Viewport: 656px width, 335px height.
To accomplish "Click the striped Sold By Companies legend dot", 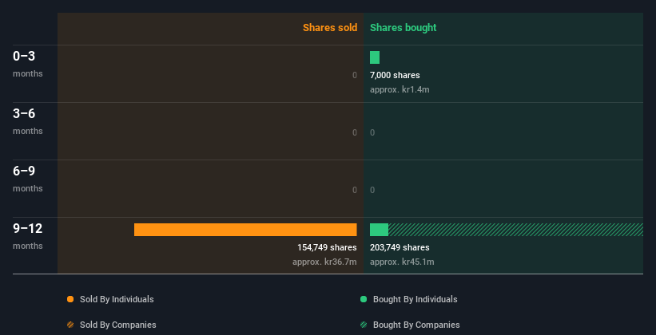I will point(70,325).
